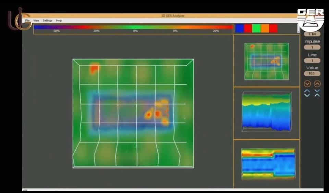Open the Settings menu
Viewport: 329px width, 193px height.
coord(48,21)
